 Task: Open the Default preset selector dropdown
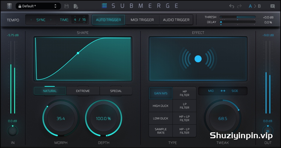tap(38, 6)
